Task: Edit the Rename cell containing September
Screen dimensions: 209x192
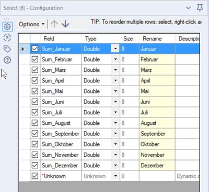Action: coord(157,134)
